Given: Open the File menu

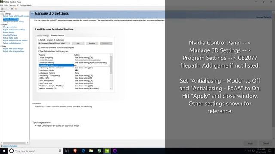Looking at the screenshot, I should point(2,6).
